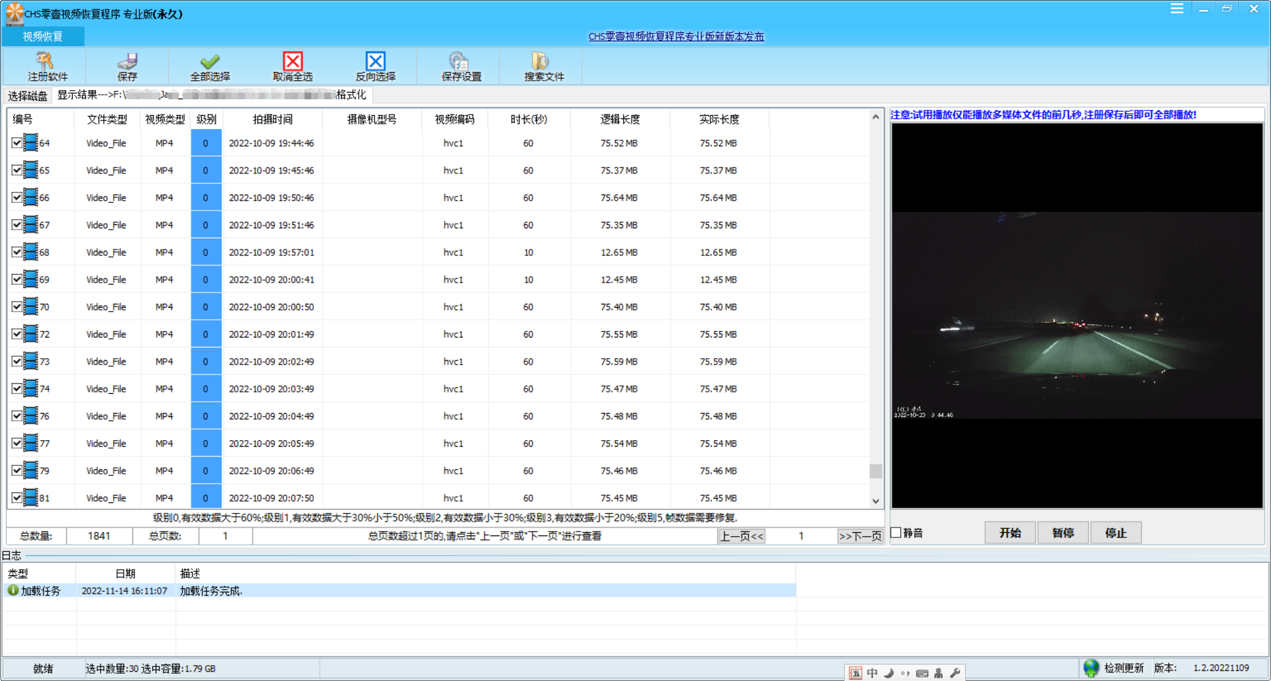1271x681 pixels.
Task: Click the file list scrollbar down arrow
Action: 876,501
